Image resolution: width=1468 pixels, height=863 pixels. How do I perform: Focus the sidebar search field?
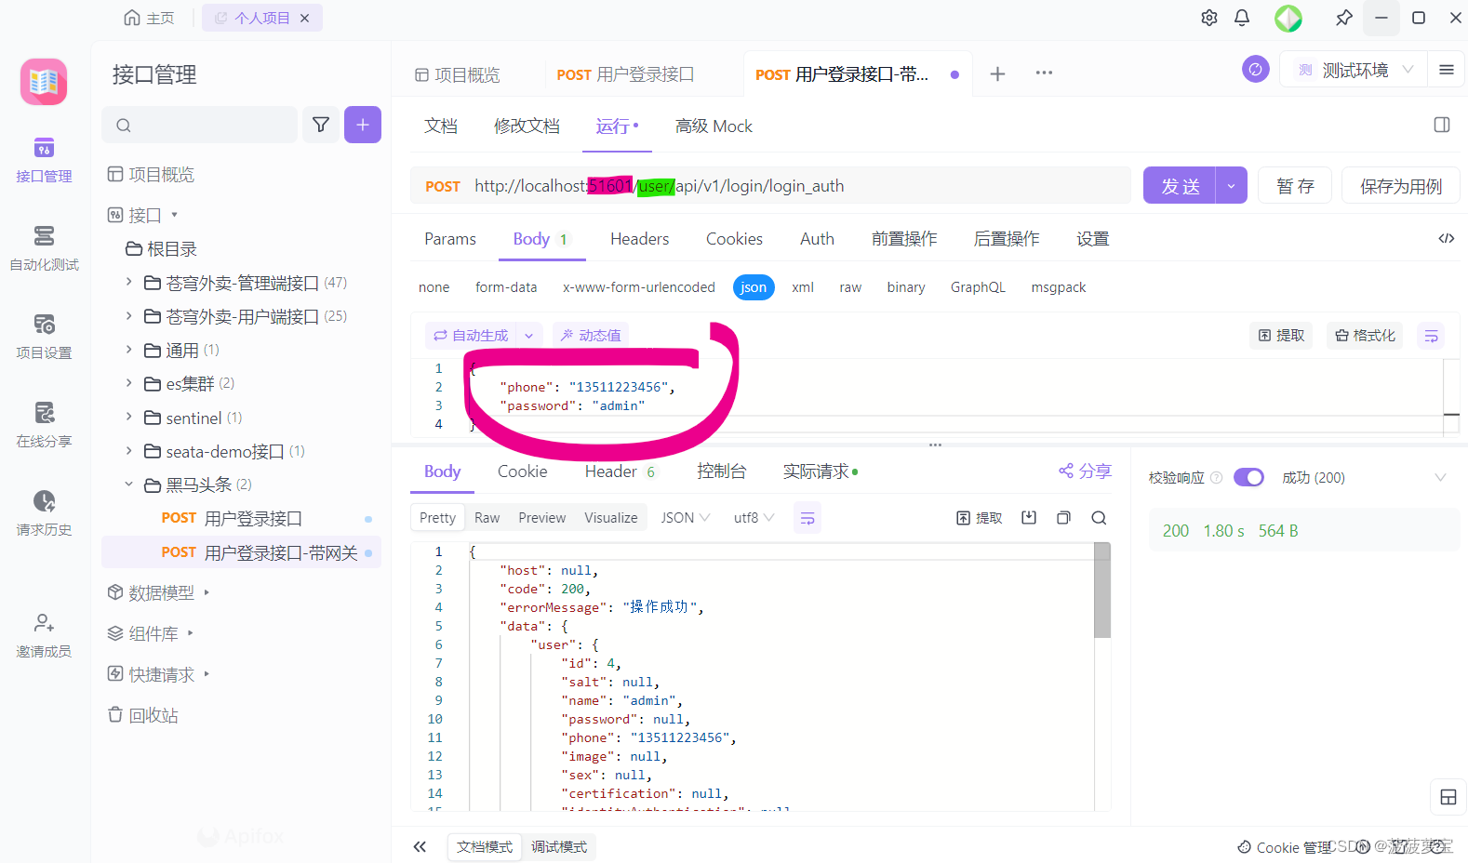[x=200, y=125]
